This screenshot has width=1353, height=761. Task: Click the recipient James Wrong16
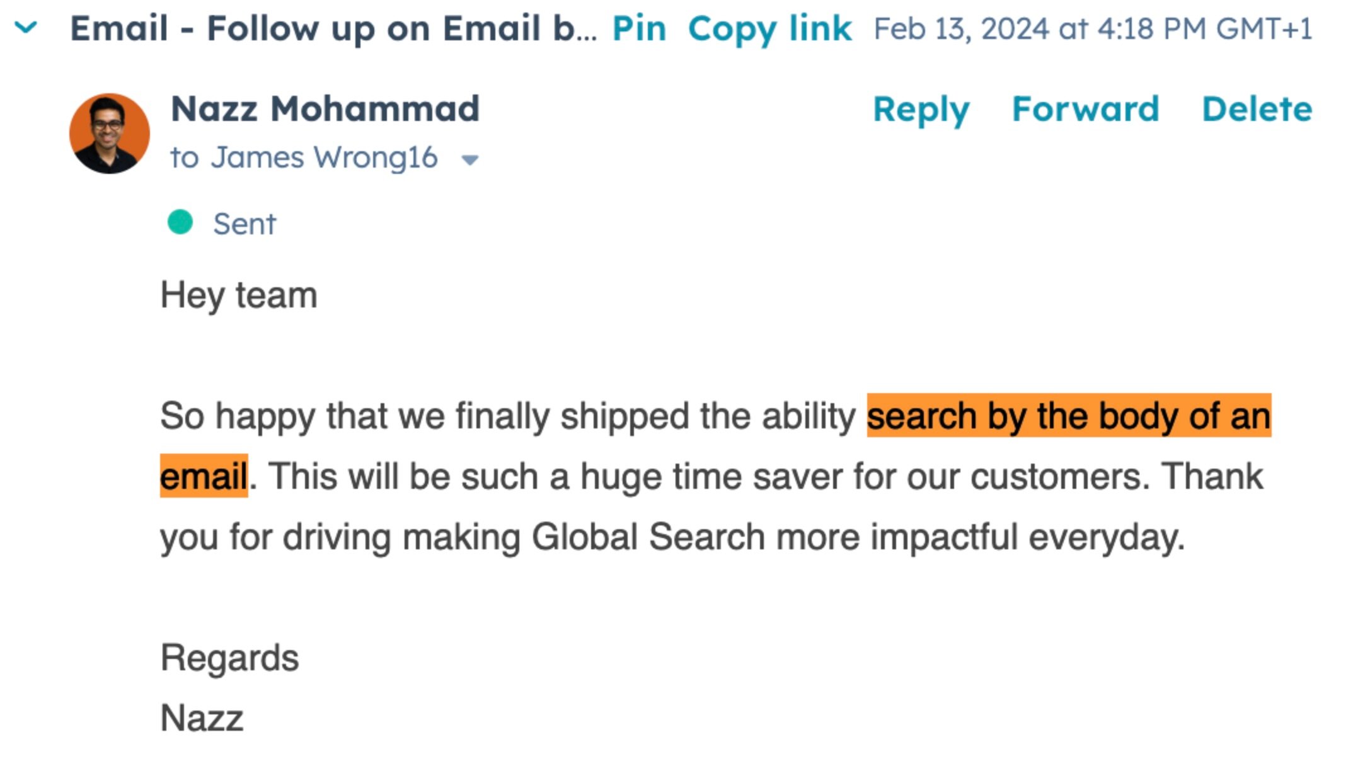324,157
